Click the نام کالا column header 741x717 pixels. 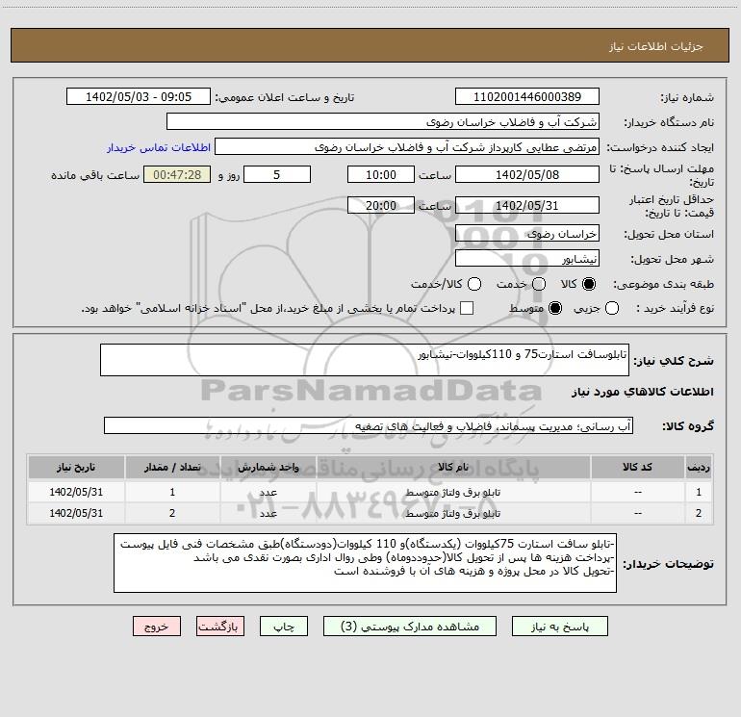click(x=453, y=467)
